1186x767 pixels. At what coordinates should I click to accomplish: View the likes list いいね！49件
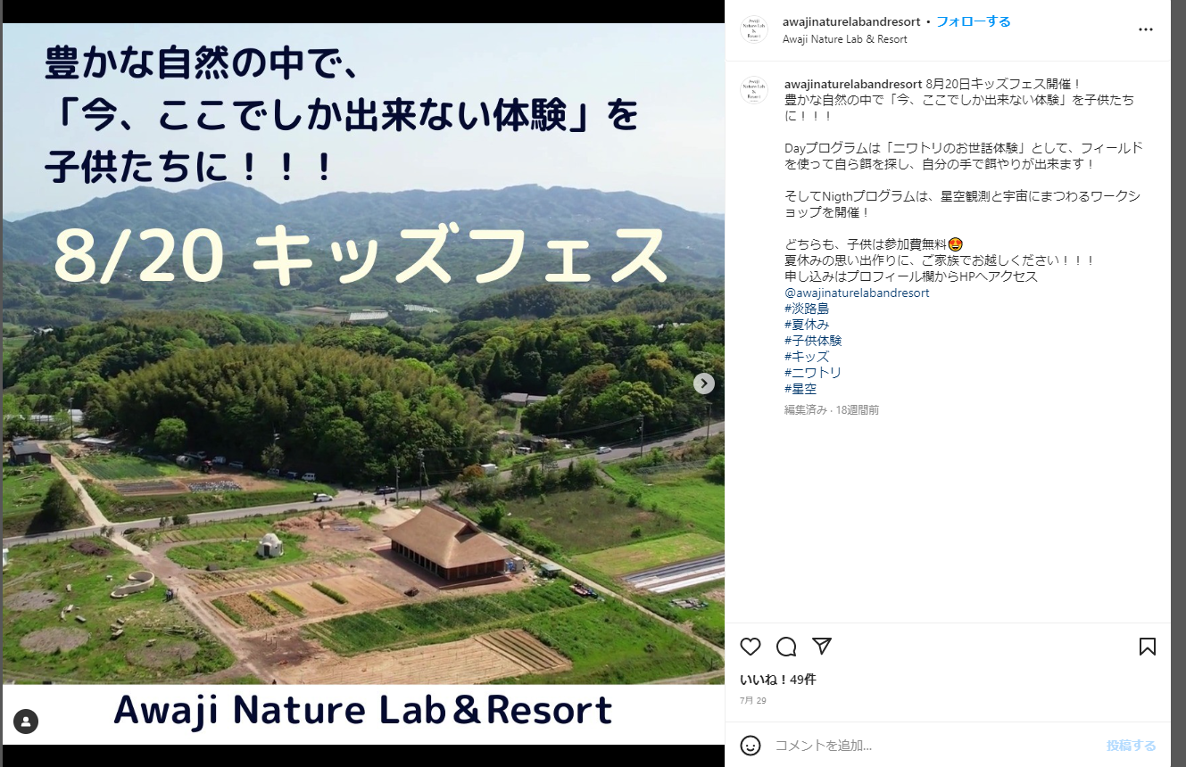(x=778, y=680)
